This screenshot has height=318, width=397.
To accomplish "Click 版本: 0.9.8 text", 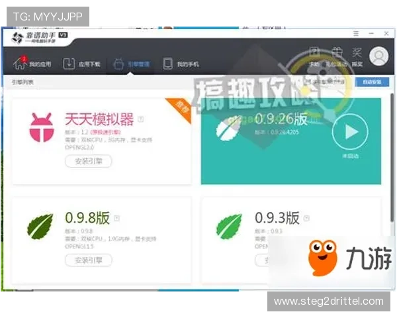I will (79, 231).
